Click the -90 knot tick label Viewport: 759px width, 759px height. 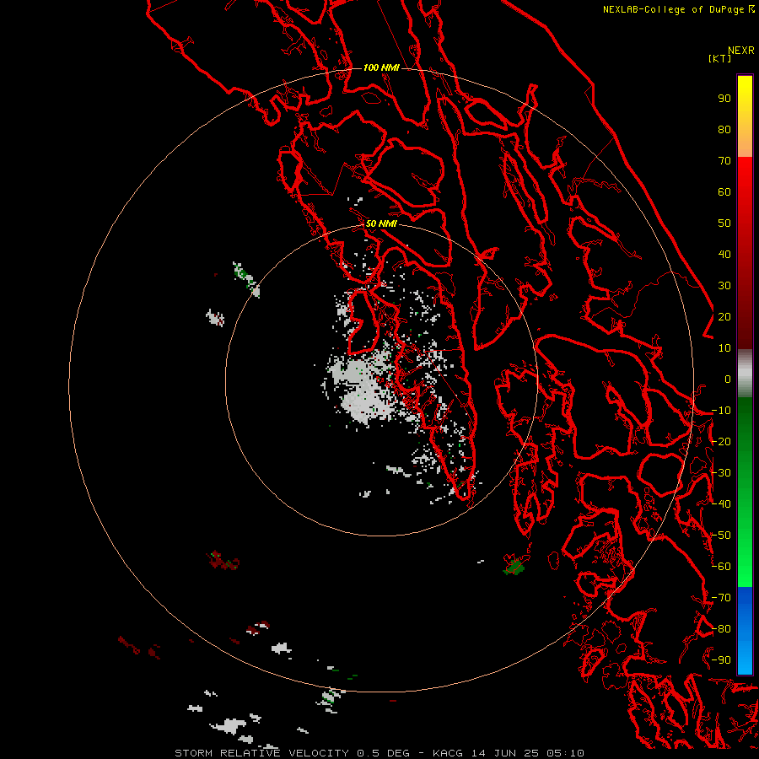click(721, 660)
